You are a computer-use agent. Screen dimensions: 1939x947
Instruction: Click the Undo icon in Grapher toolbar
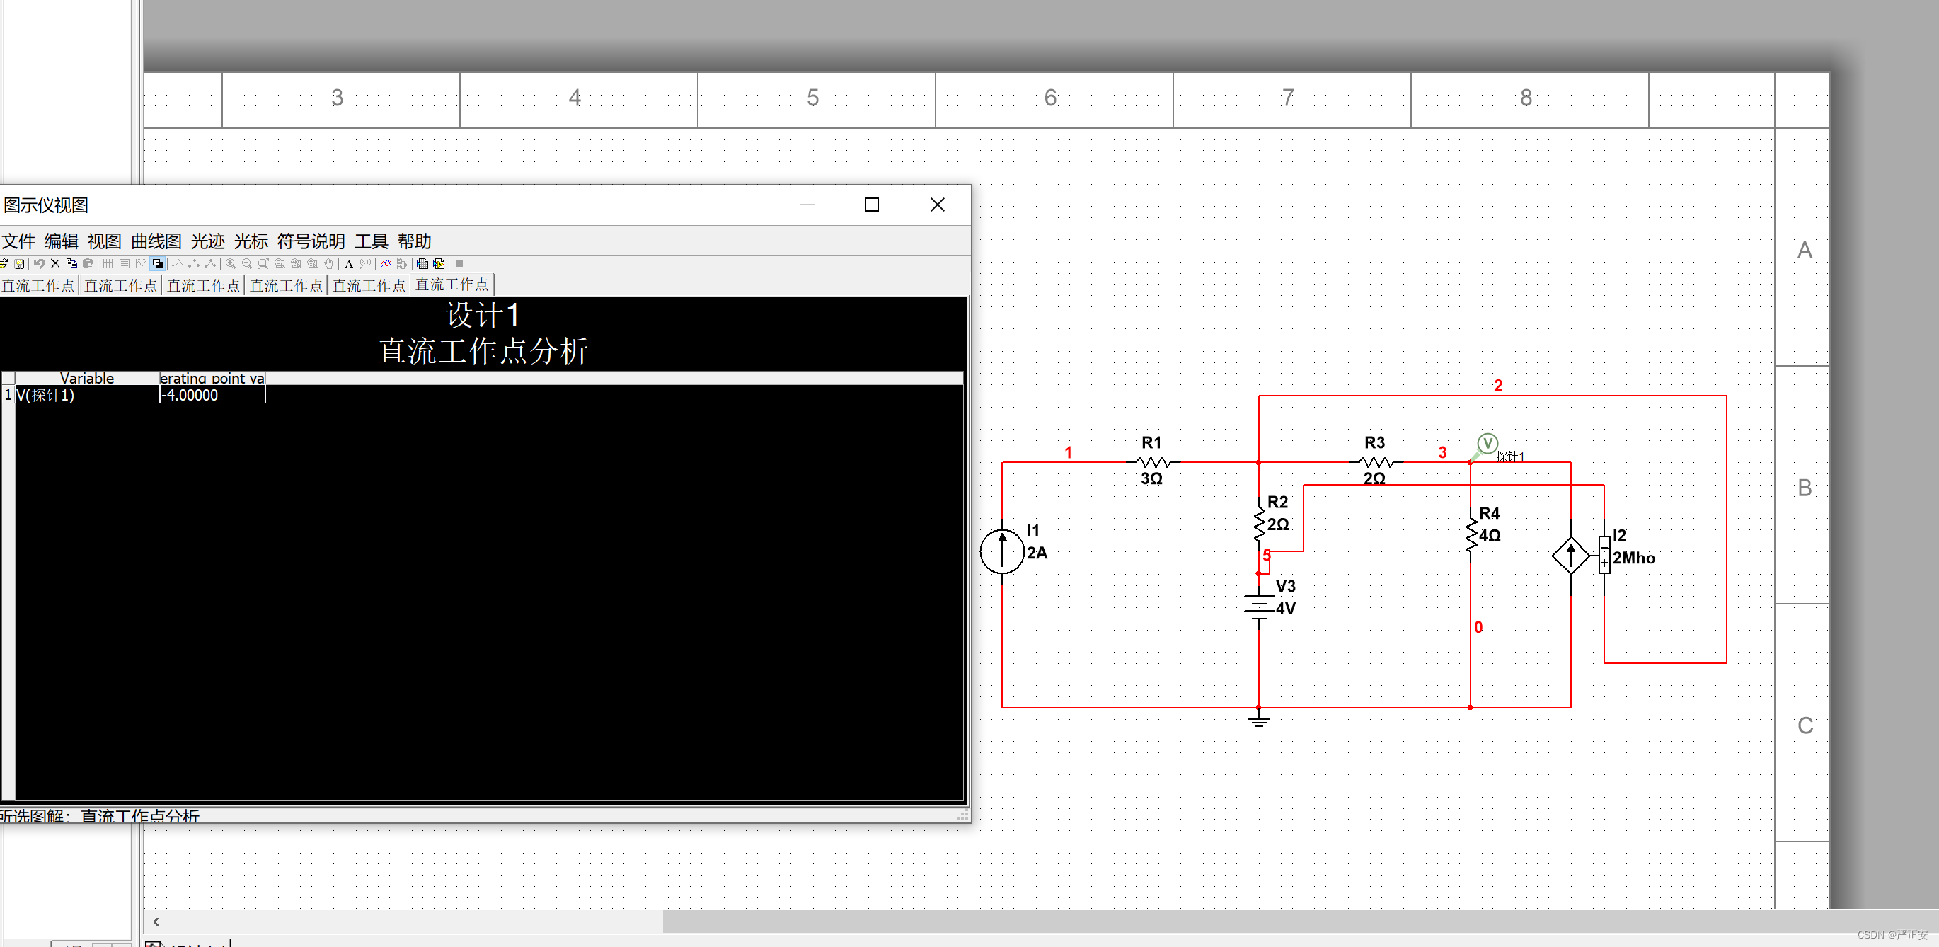point(38,263)
